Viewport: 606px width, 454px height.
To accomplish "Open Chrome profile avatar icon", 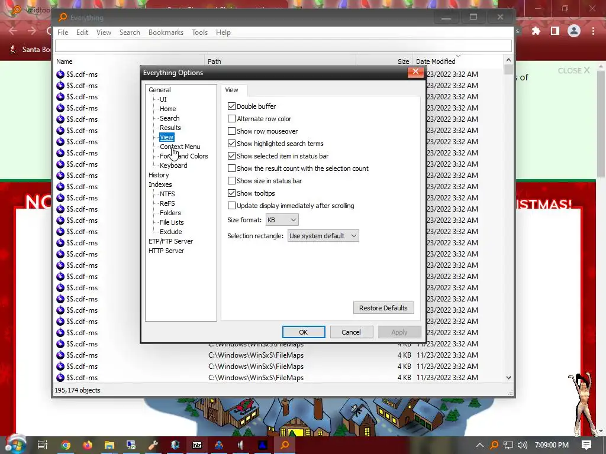I will (574, 31).
